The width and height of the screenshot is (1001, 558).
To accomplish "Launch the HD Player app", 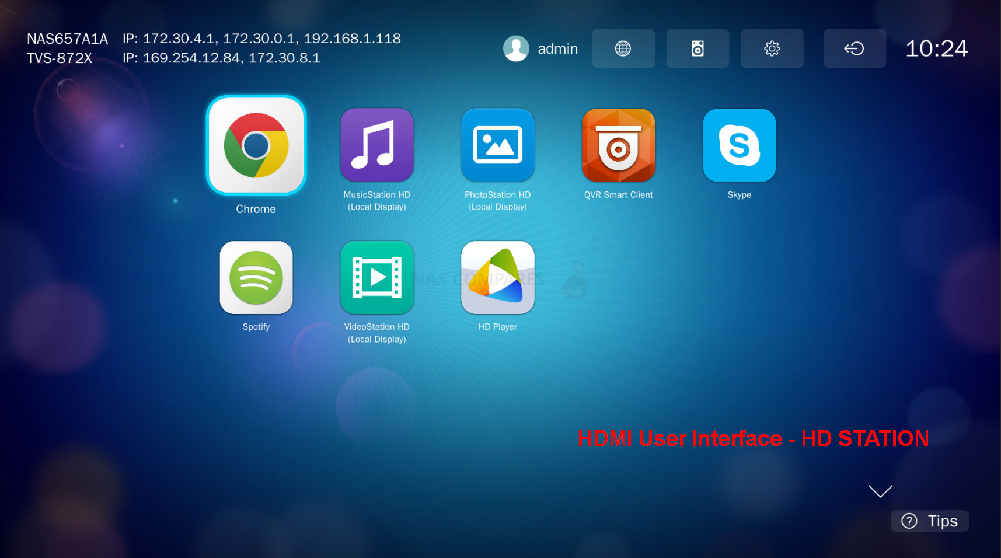I will click(x=498, y=277).
